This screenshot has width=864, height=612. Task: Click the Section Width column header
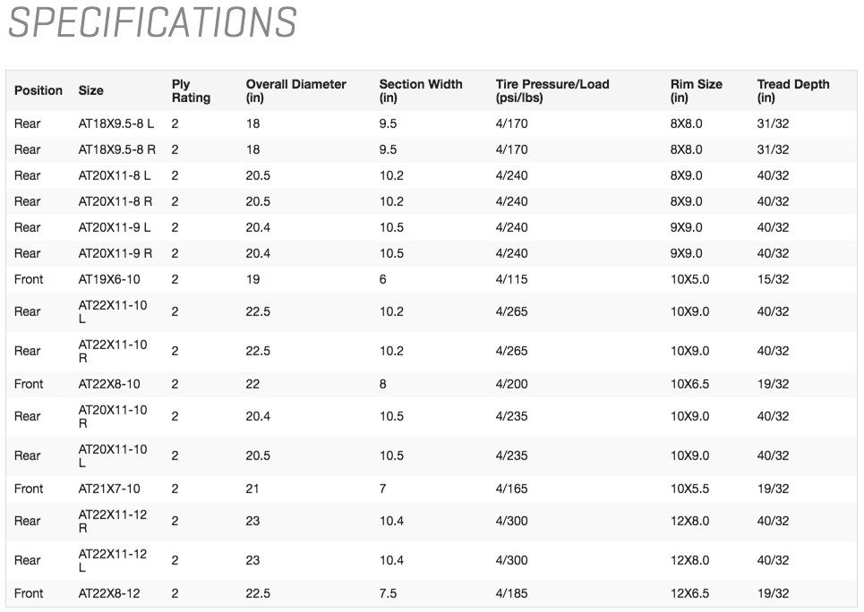pos(420,90)
